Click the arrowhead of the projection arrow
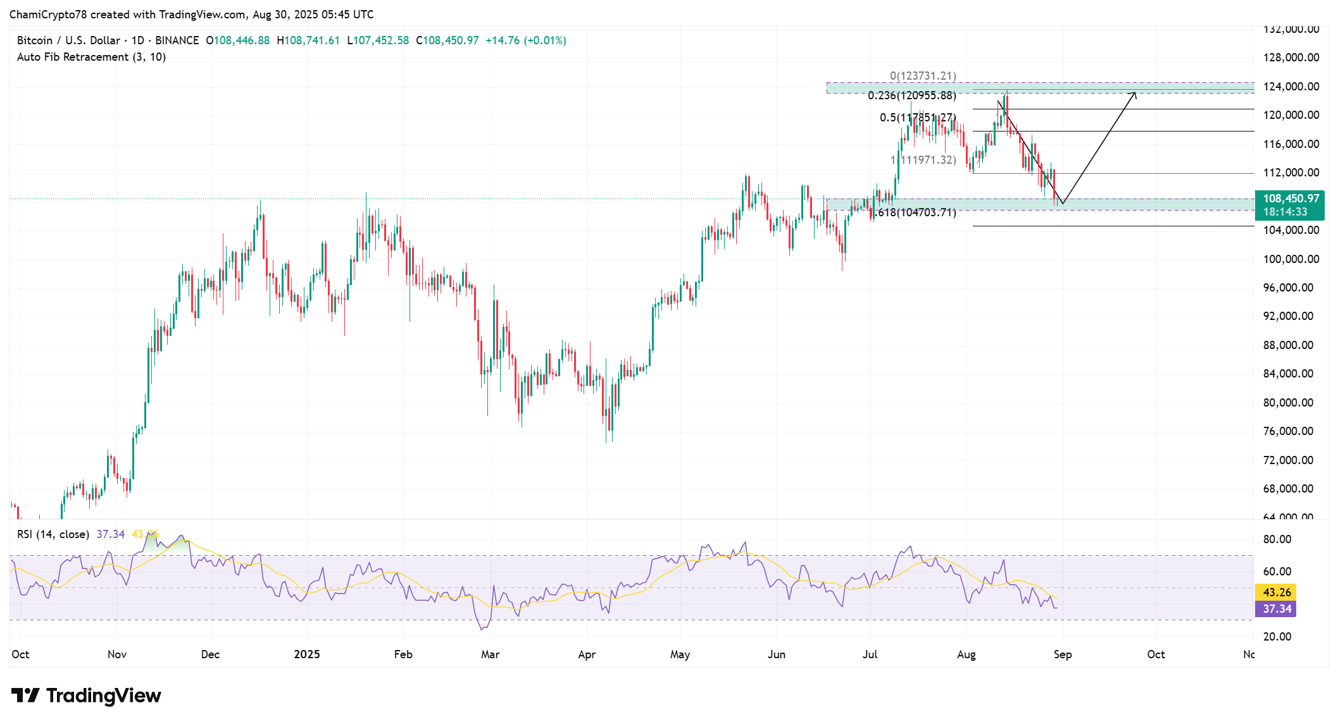 pyautogui.click(x=1134, y=94)
